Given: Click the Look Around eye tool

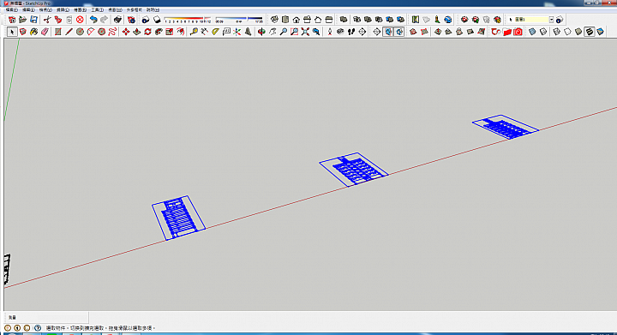Looking at the screenshot, I should 340,32.
